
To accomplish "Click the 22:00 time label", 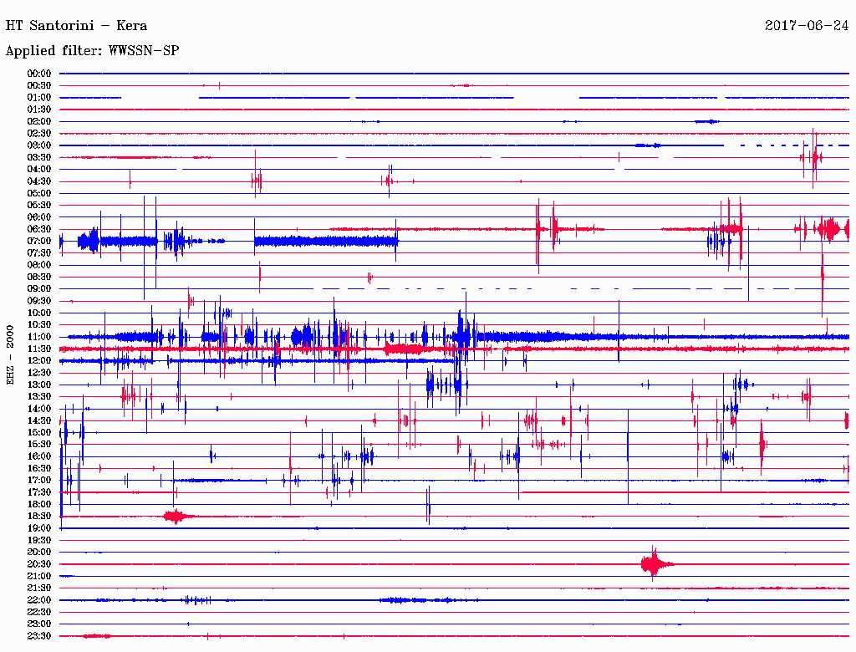I will [39, 600].
